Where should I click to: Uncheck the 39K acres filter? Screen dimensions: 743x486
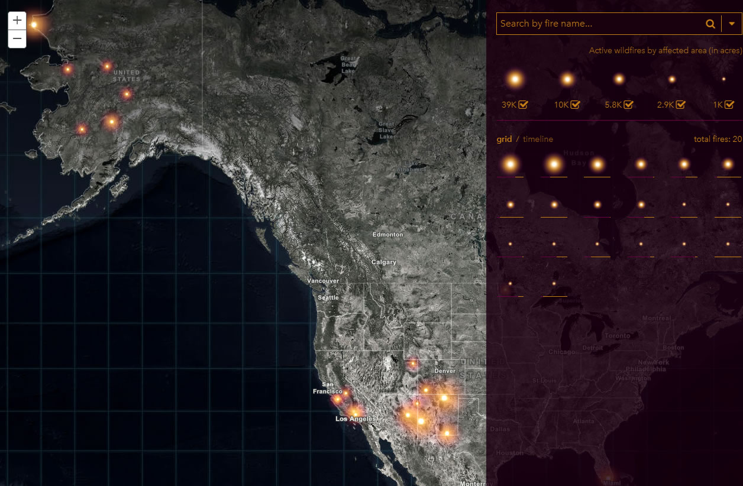523,104
